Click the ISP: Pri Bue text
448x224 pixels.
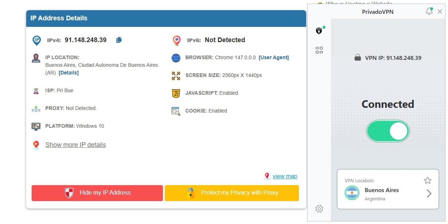coord(59,90)
